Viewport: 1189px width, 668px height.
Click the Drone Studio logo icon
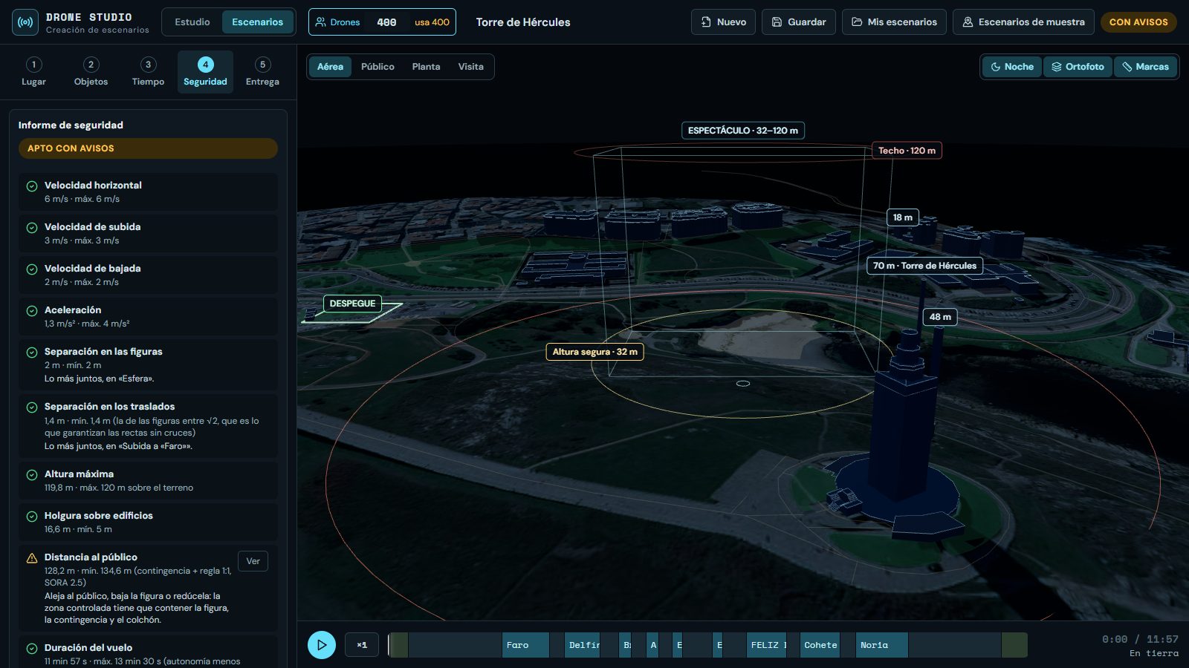click(x=25, y=22)
